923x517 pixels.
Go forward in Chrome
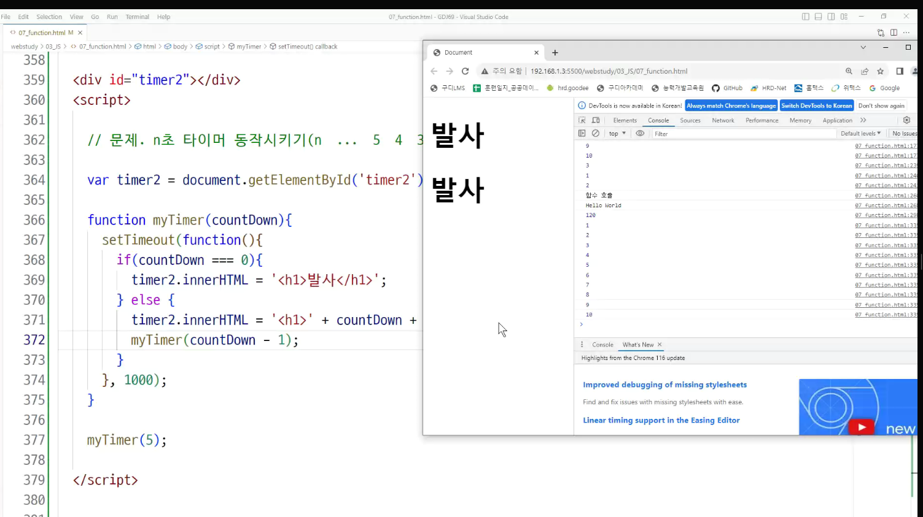[450, 71]
